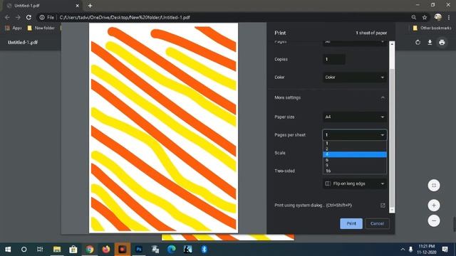Click the Copies number field
Screen dimensions: 456x256
(x=334, y=59)
